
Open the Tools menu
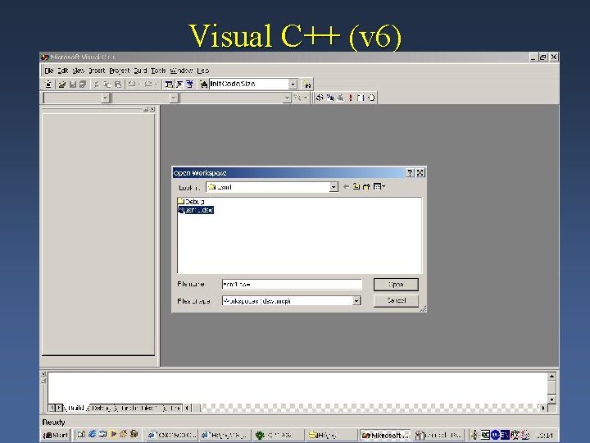pyautogui.click(x=158, y=71)
